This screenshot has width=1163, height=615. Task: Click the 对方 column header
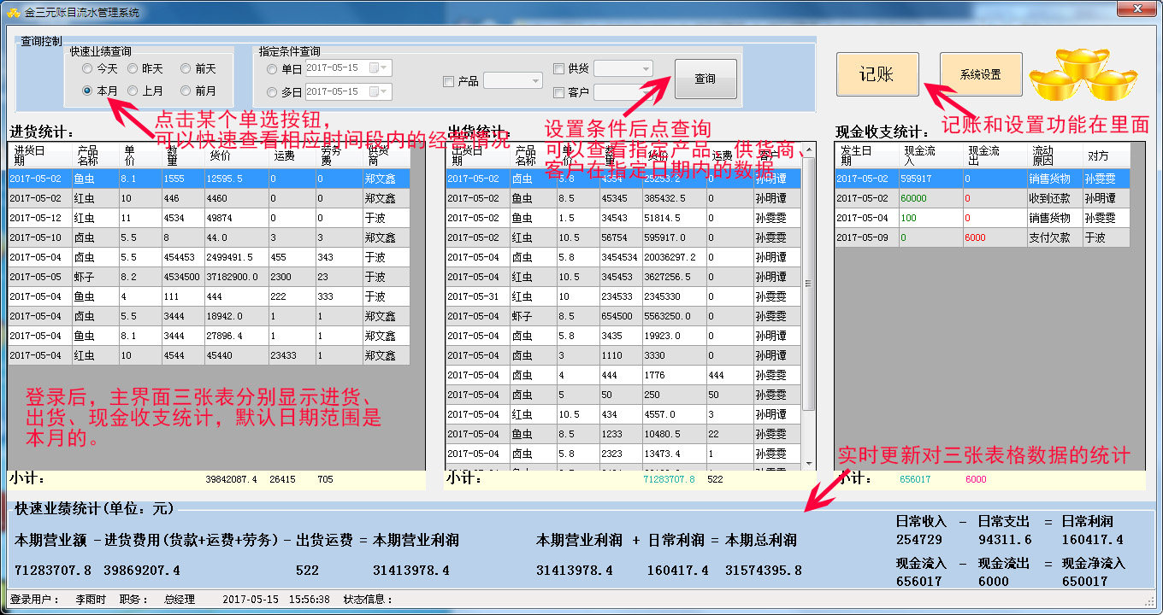tap(1106, 155)
